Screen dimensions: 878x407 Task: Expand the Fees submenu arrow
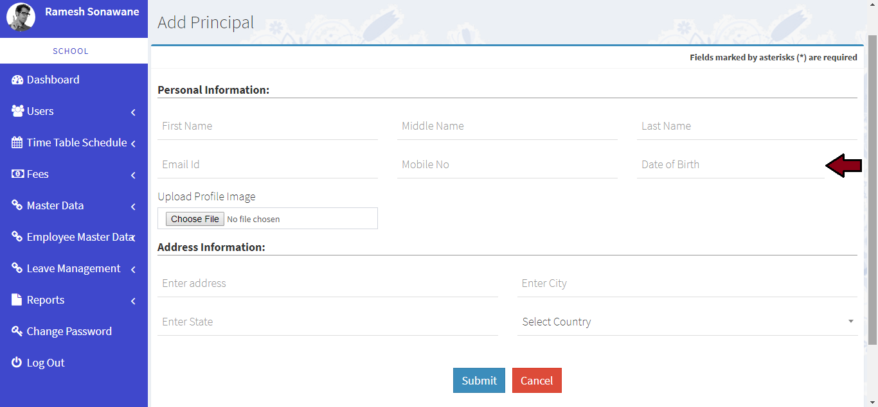tap(133, 175)
